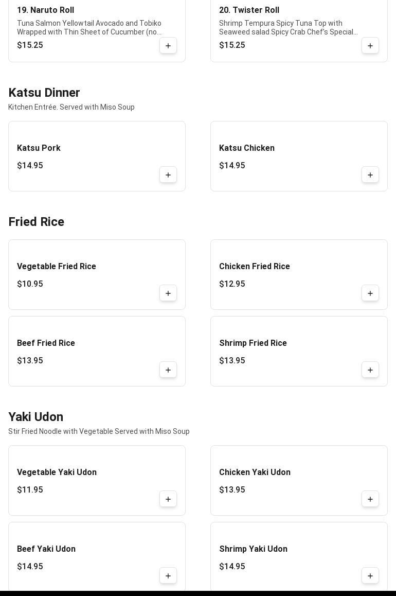
Task: Add 19. Naruto Roll to cart
Action: pos(168,46)
